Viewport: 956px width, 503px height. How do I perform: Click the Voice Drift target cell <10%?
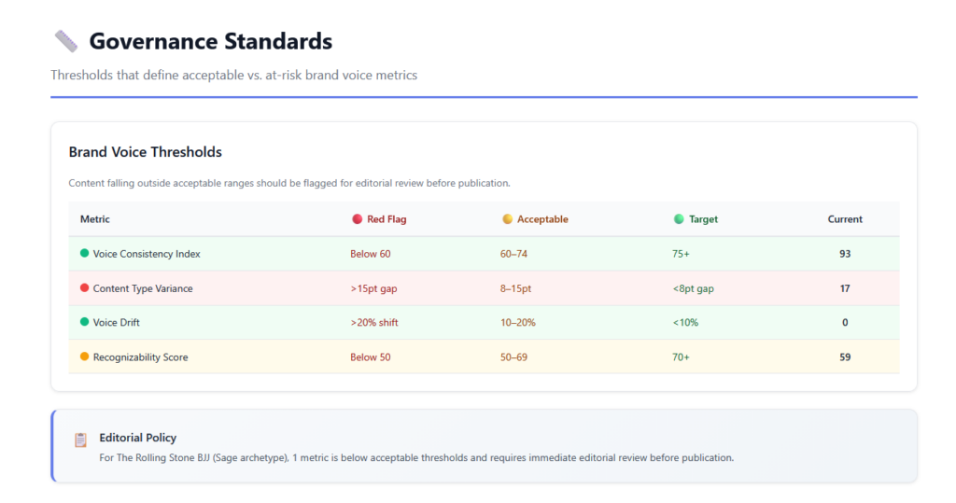[x=685, y=323]
